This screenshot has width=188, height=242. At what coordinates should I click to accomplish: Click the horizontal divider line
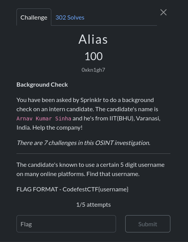(x=93, y=153)
